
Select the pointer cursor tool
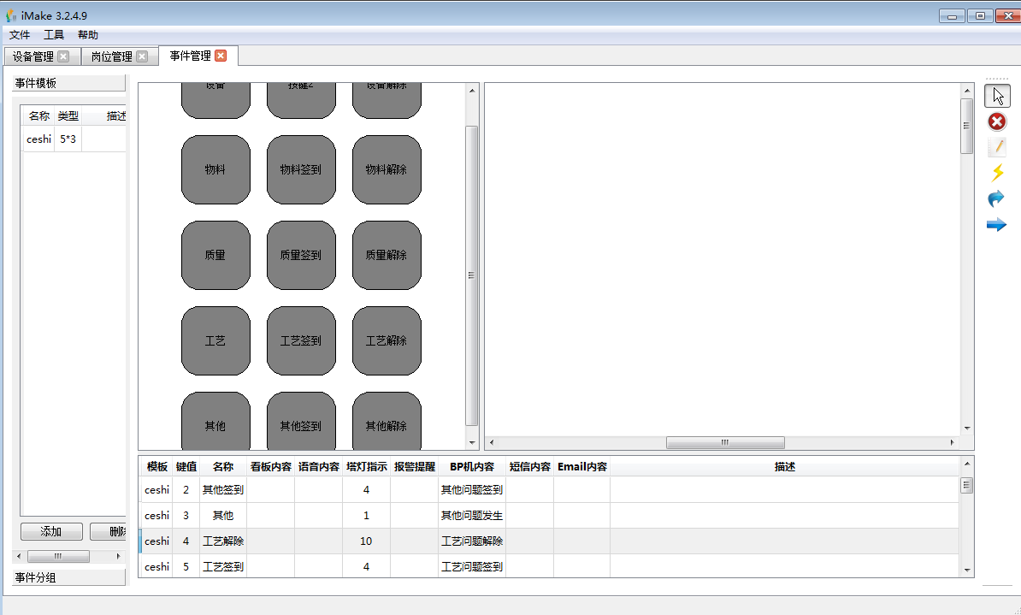pos(997,96)
